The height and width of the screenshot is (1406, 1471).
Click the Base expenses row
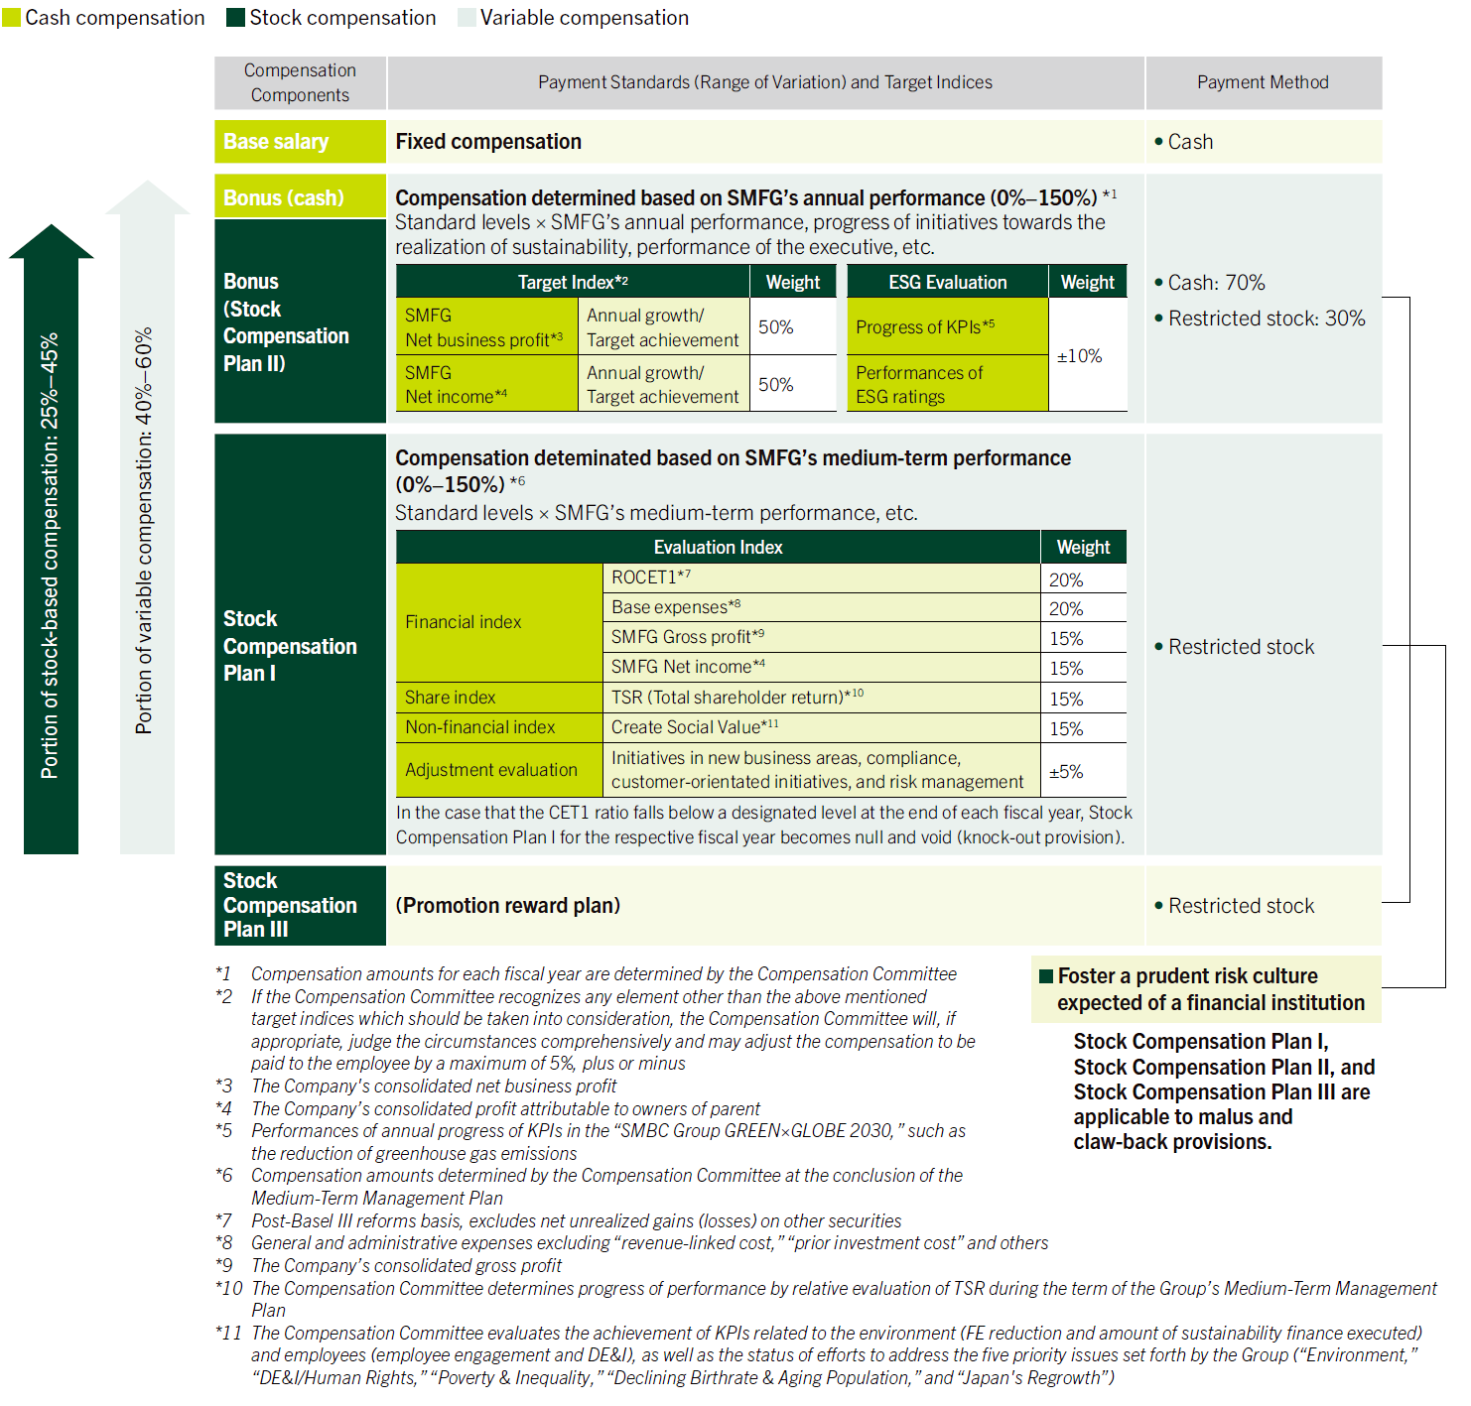pyautogui.click(x=865, y=608)
